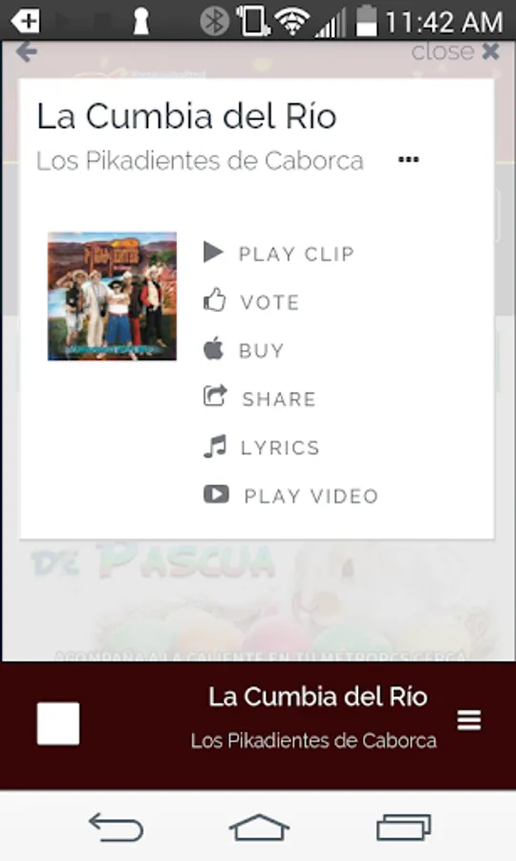Open the hamburger menu in player bar
This screenshot has height=861, width=516.
(x=469, y=720)
